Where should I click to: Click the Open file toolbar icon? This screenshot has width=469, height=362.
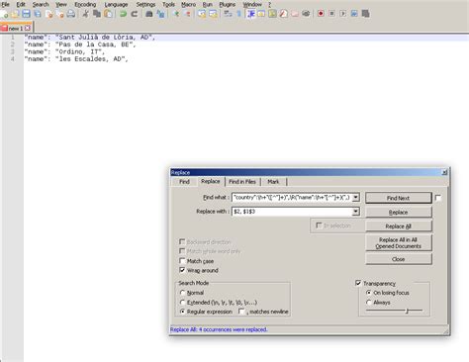click(x=15, y=14)
